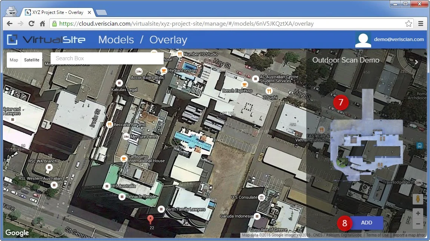Click the Travelodge Perth hotel marker
The width and height of the screenshot is (430, 241).
(x=419, y=182)
